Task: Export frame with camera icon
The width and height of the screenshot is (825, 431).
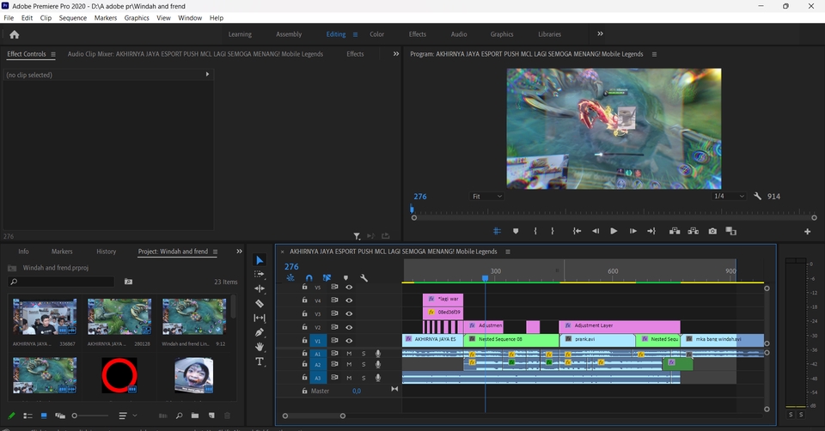Action: (712, 231)
